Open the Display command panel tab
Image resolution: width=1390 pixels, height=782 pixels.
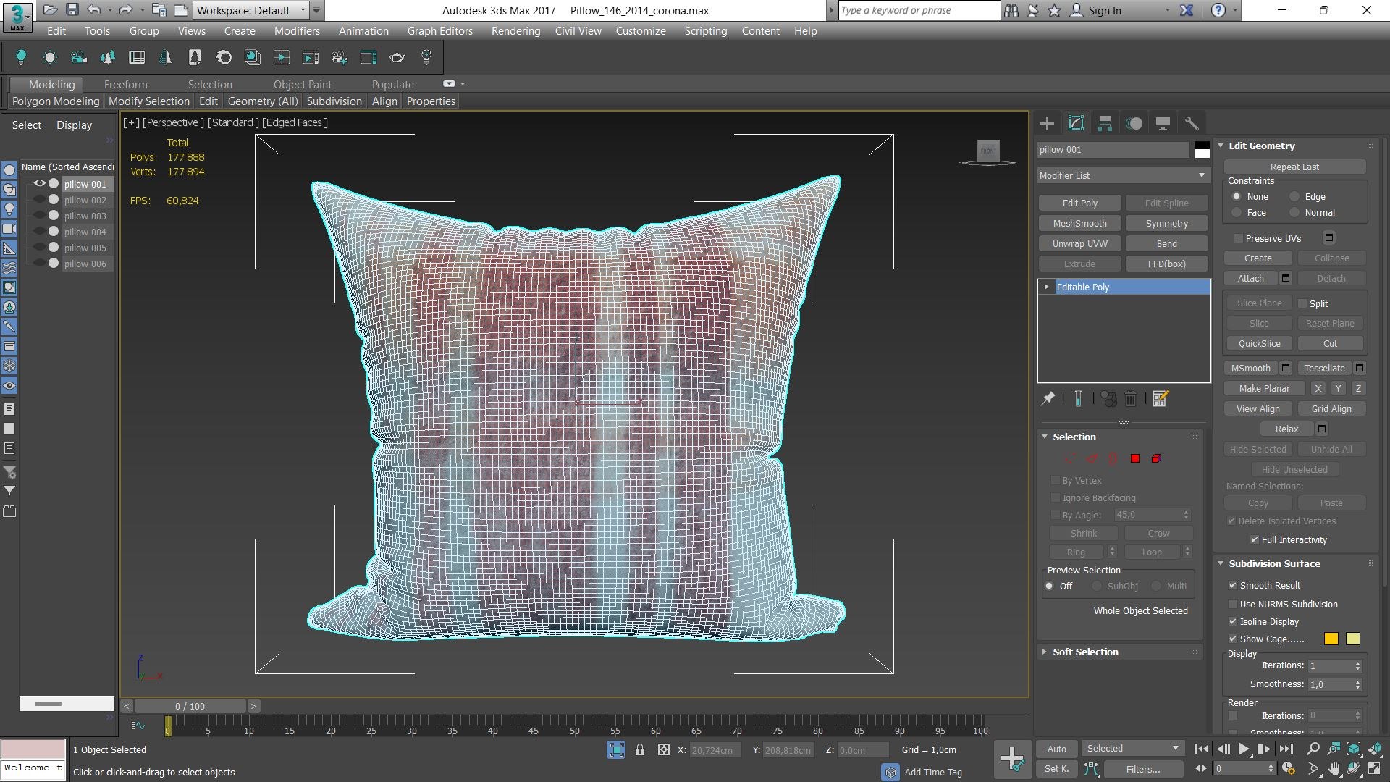point(1163,123)
